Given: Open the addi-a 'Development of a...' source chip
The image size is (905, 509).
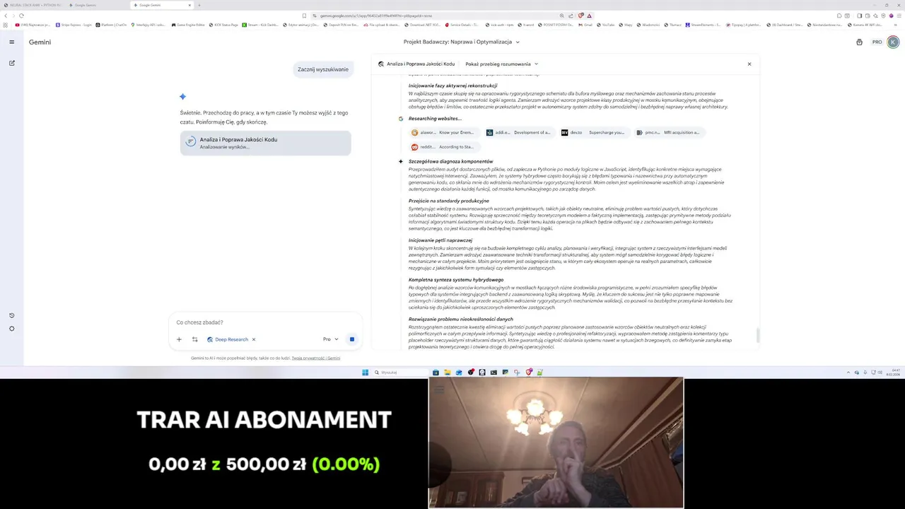Looking at the screenshot, I should pyautogui.click(x=519, y=132).
